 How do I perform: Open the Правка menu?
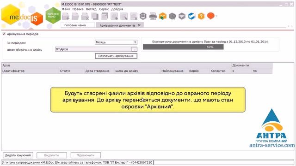coord(78,9)
